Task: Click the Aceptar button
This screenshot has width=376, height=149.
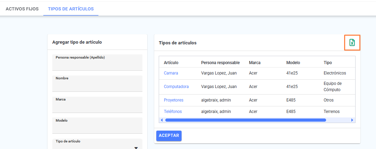Action: click(x=169, y=135)
